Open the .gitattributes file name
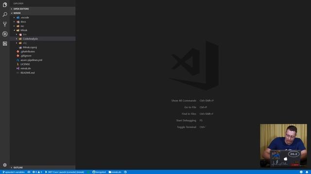311x174 pixels. 28,52
